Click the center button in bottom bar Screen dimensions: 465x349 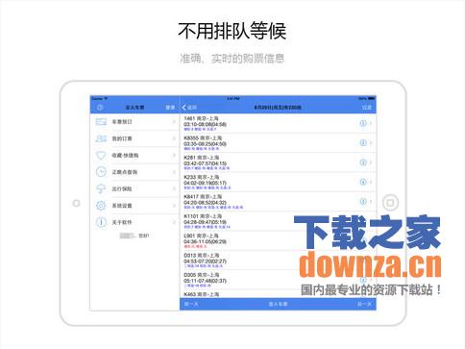click(x=278, y=304)
